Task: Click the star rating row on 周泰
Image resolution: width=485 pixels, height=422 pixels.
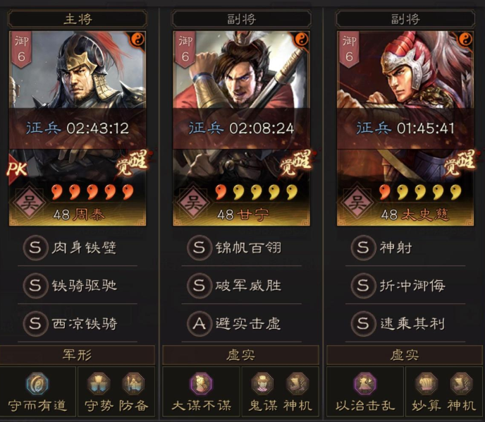Action: 92,192
